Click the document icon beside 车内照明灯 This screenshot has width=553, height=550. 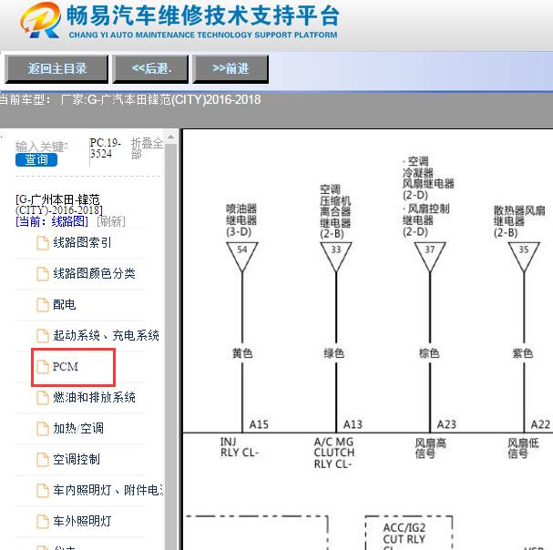43,491
